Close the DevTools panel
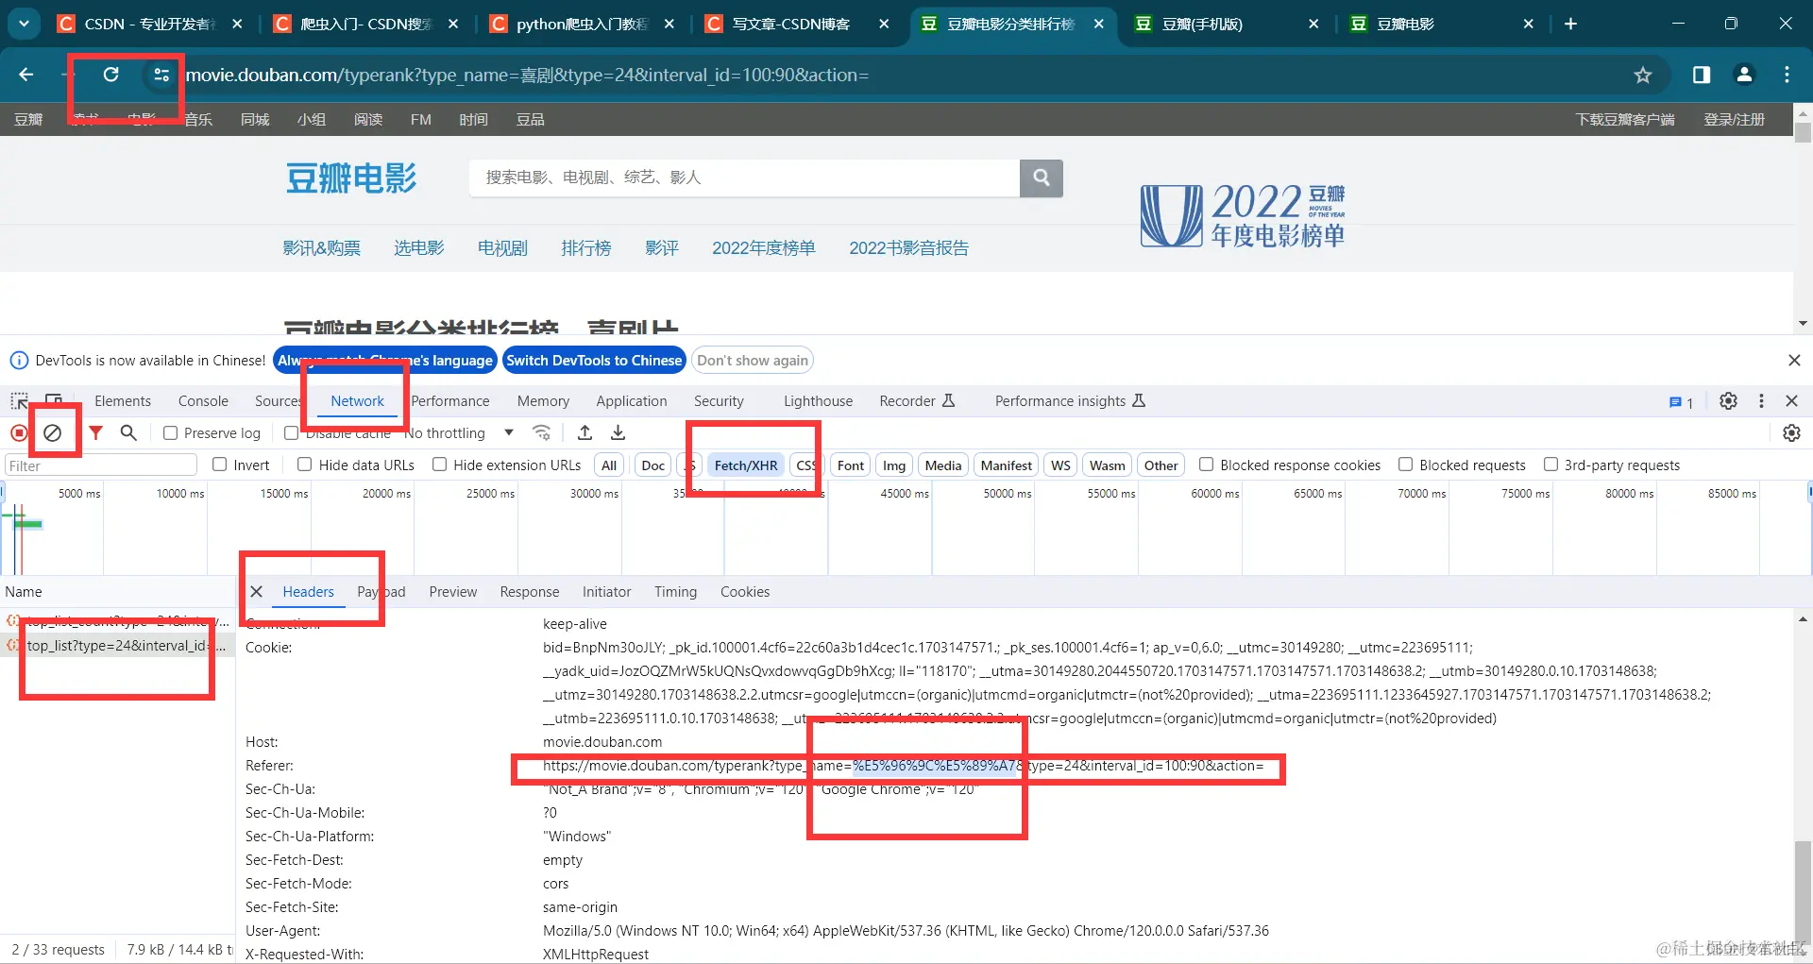The image size is (1813, 964). (1792, 400)
